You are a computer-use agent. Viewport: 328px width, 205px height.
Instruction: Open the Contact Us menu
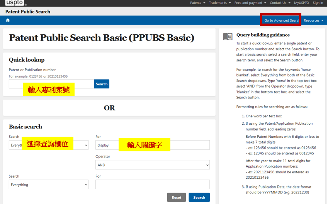point(280,3)
